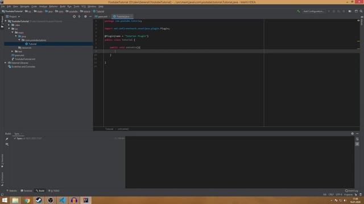Open the Code menu
The width and height of the screenshot is (364, 204).
pos(34,6)
